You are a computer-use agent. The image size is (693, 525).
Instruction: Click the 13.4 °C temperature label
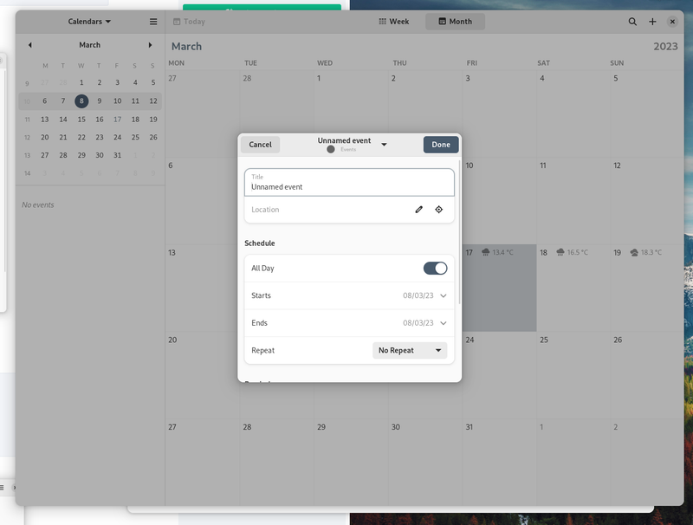503,252
